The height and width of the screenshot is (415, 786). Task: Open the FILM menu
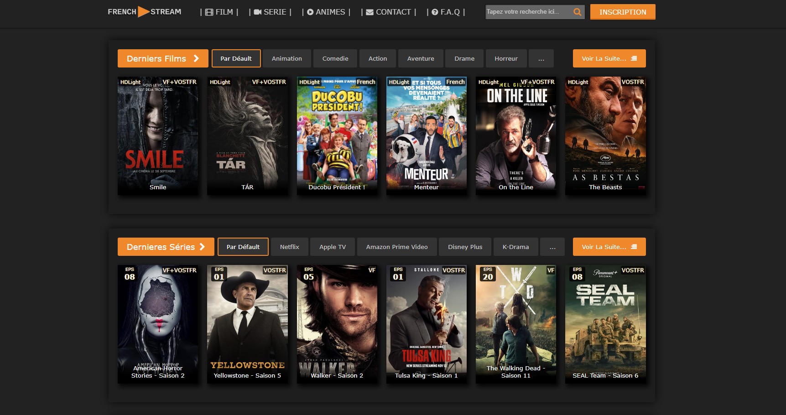[219, 12]
